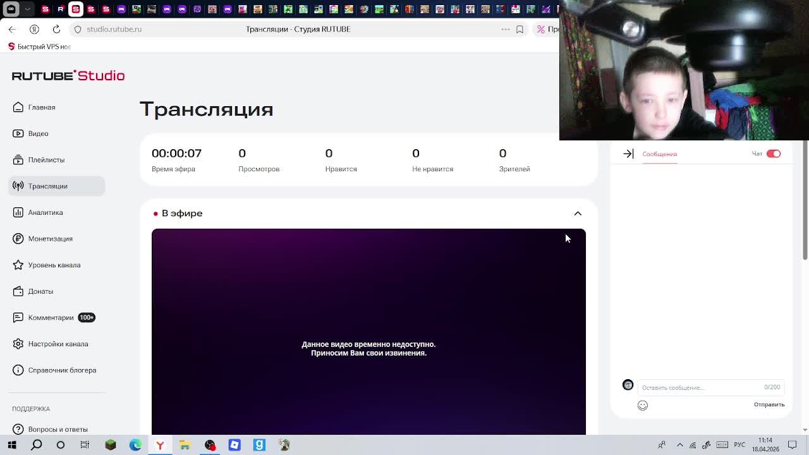Open the taskbar clock and date

[x=765, y=445]
